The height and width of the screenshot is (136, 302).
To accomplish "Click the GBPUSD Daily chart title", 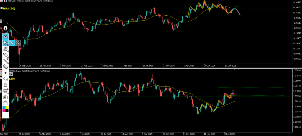I will (x=29, y=71).
